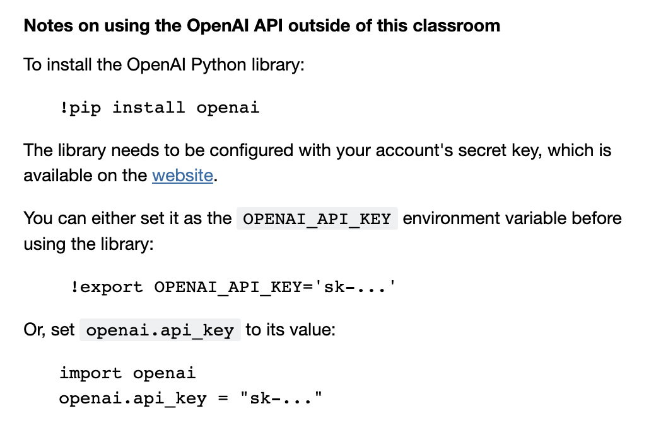Viewport: 656px width, 433px height.
Task: Click the "import openai" code line
Action: (127, 373)
